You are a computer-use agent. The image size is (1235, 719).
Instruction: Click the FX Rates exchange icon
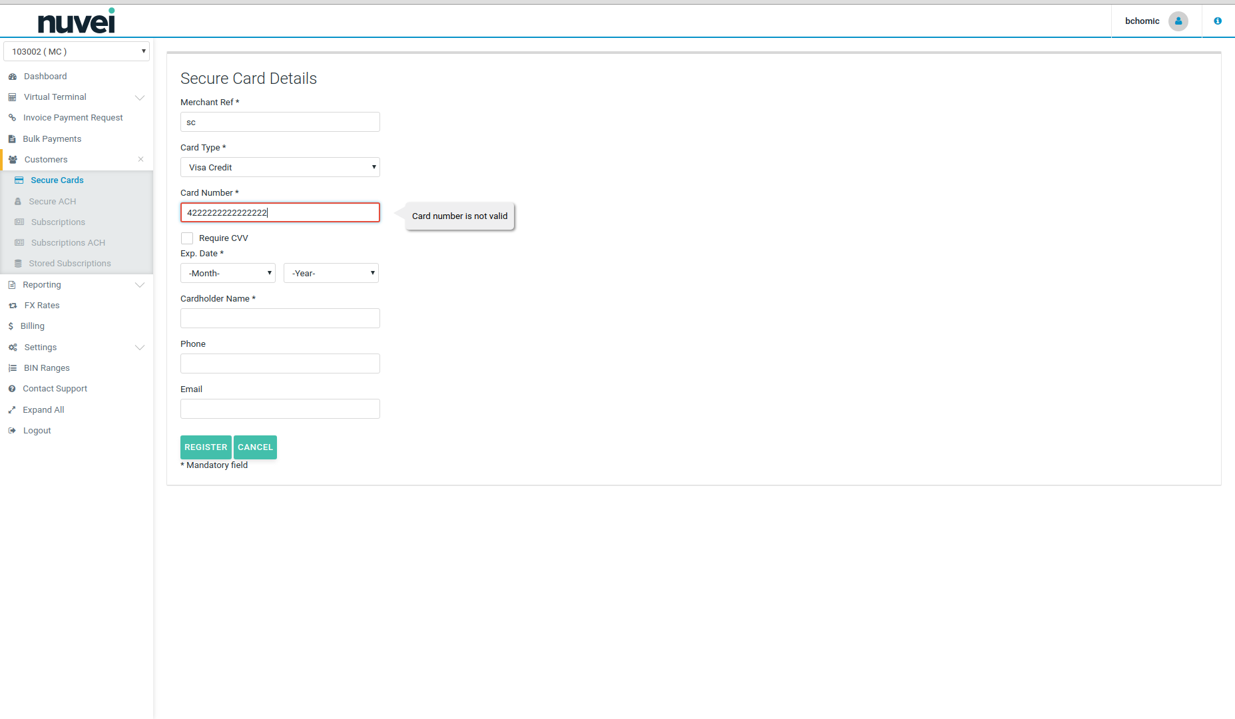(13, 306)
